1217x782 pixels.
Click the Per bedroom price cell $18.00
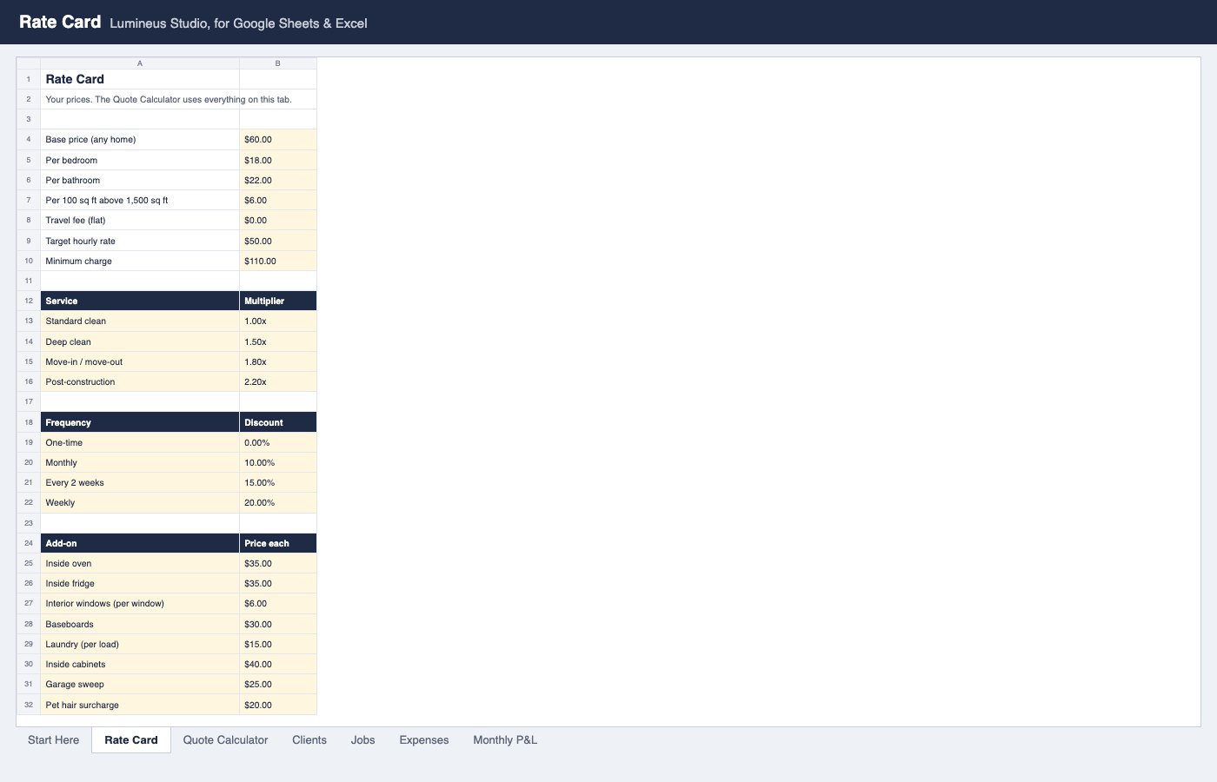[x=278, y=160]
